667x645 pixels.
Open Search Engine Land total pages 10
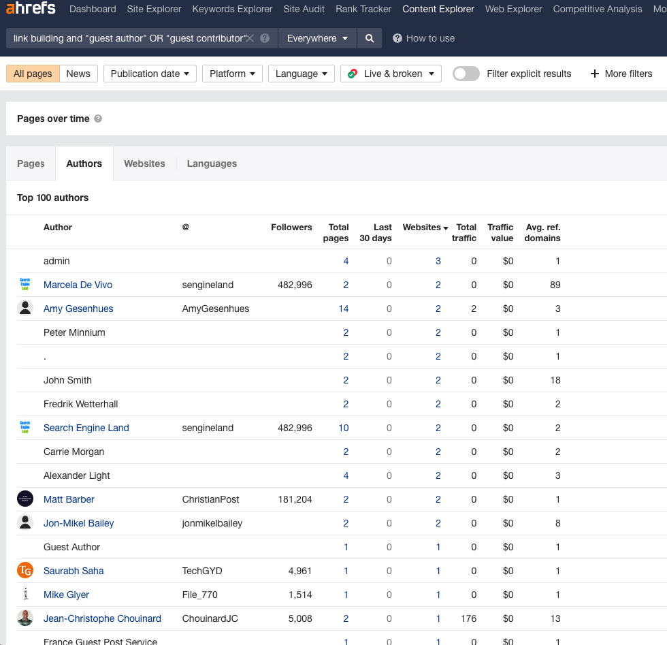(x=344, y=428)
